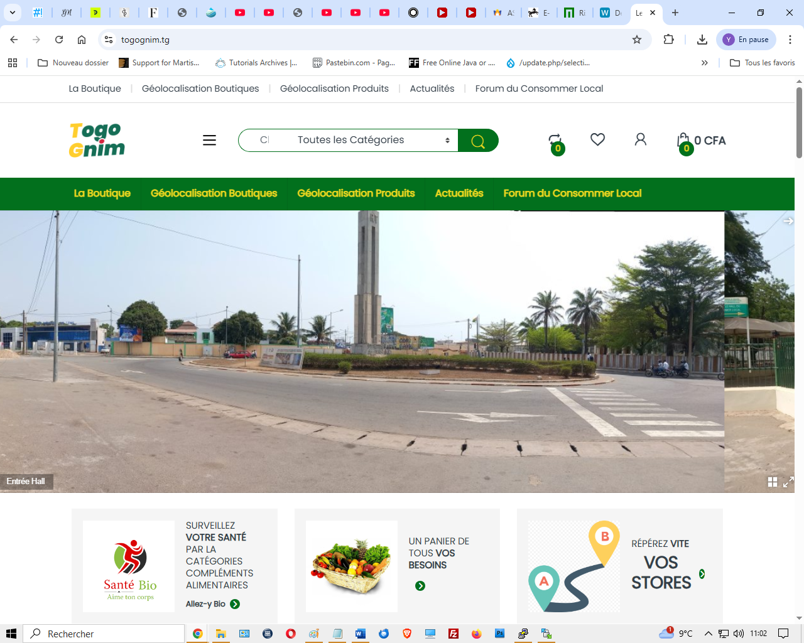The image size is (804, 643).
Task: Click the compare products arrows icon
Action: [x=555, y=140]
